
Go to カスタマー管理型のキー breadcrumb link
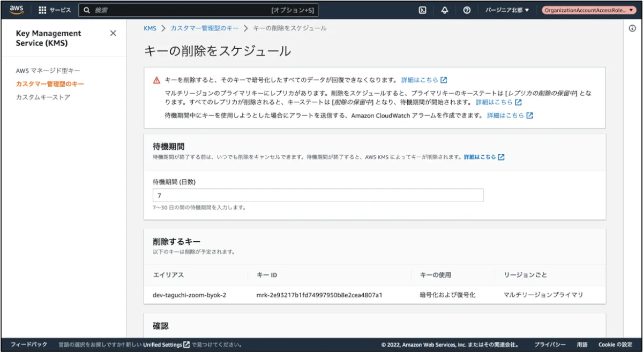click(x=204, y=28)
